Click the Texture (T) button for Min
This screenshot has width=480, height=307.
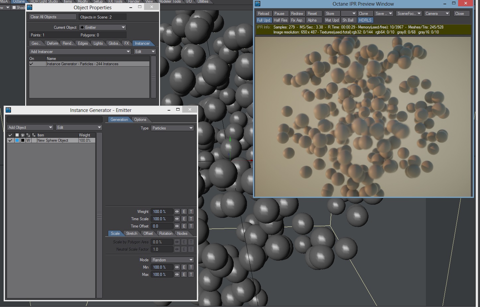[x=191, y=267]
